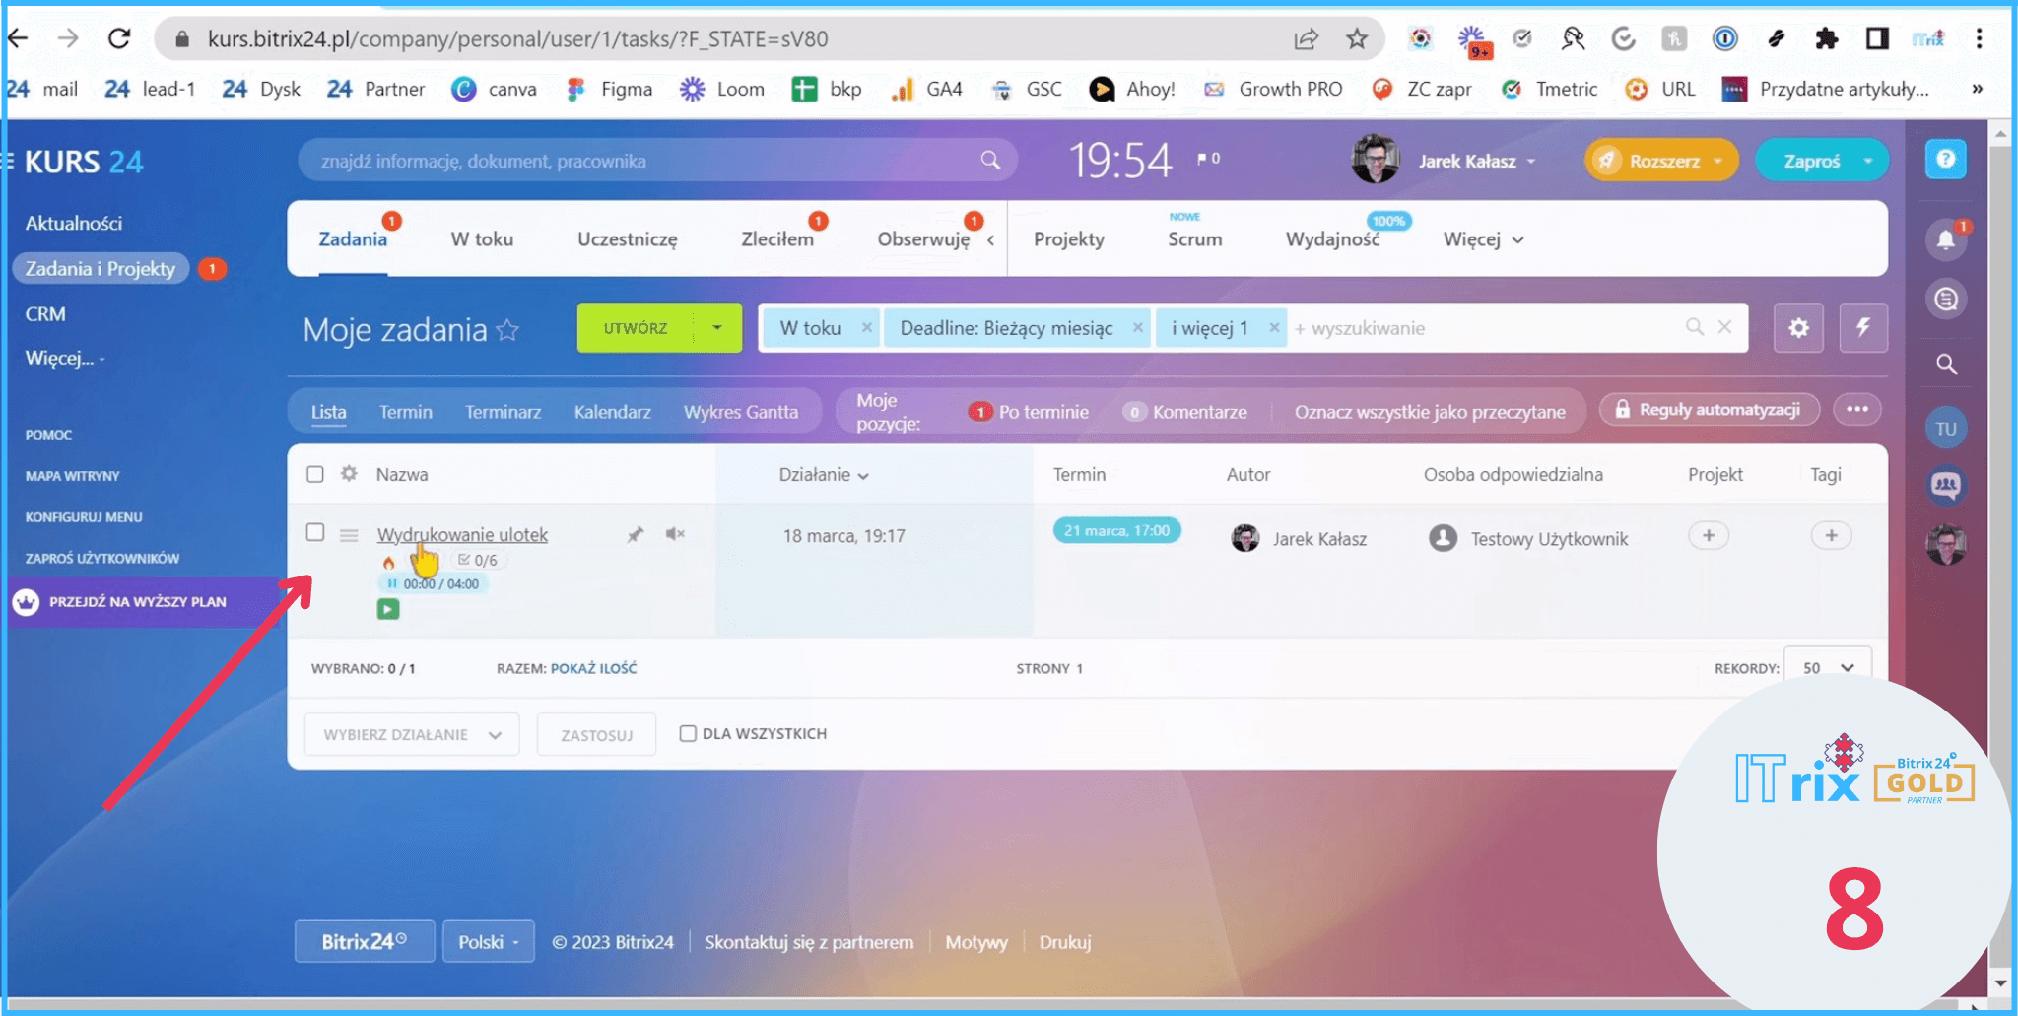Enable the Dla wszystkich checkbox
Screen dimensions: 2018x1016
(x=688, y=733)
